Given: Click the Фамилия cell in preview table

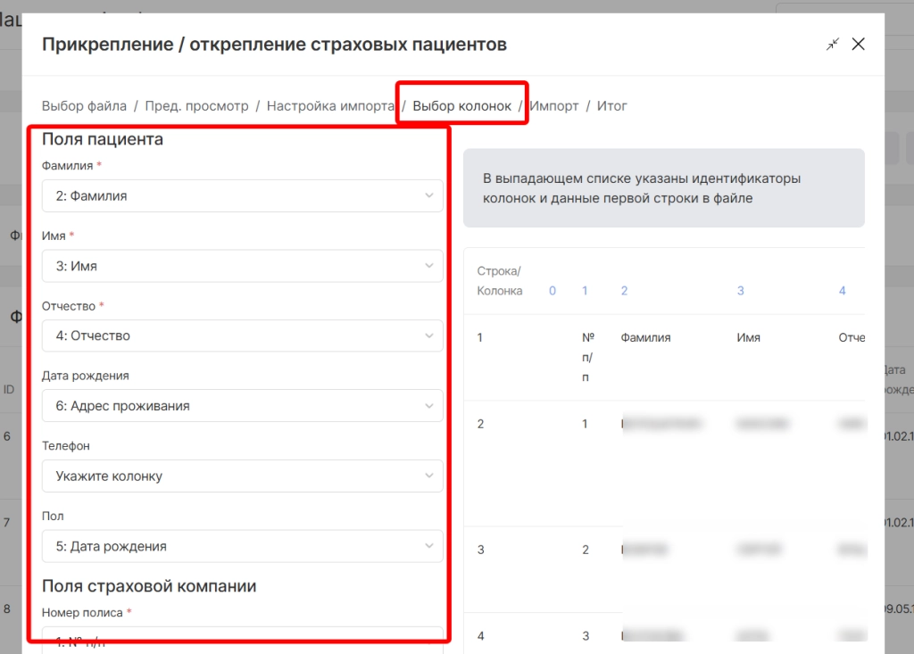Looking at the screenshot, I should 645,338.
